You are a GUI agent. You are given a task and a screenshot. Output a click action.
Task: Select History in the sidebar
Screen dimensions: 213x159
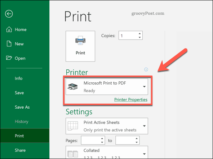click(x=25, y=122)
